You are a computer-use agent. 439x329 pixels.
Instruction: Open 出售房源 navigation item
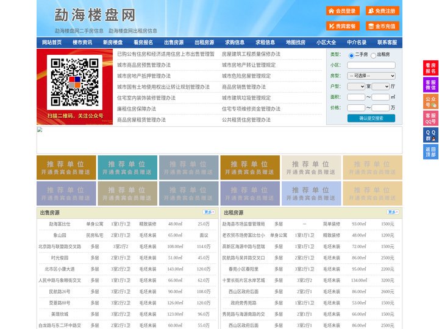click(x=174, y=43)
